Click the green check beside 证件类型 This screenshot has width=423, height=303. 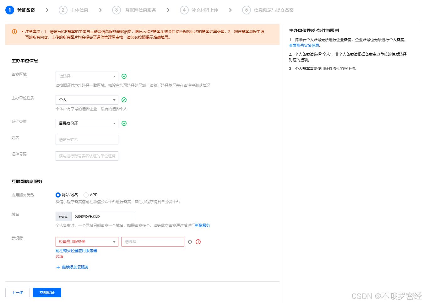coord(124,123)
